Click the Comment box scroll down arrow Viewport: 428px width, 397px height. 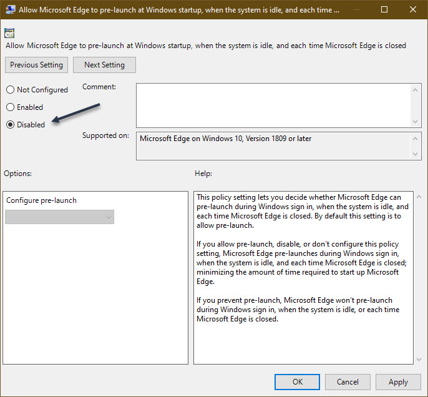416,122
